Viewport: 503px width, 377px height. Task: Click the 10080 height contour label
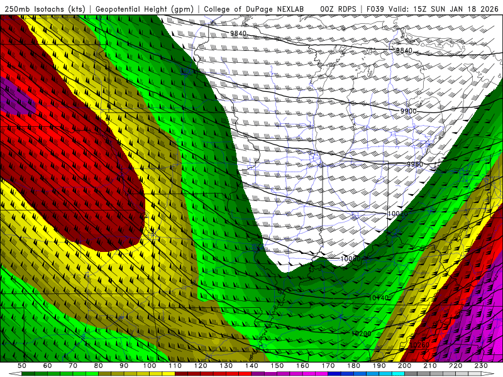pos(351,259)
